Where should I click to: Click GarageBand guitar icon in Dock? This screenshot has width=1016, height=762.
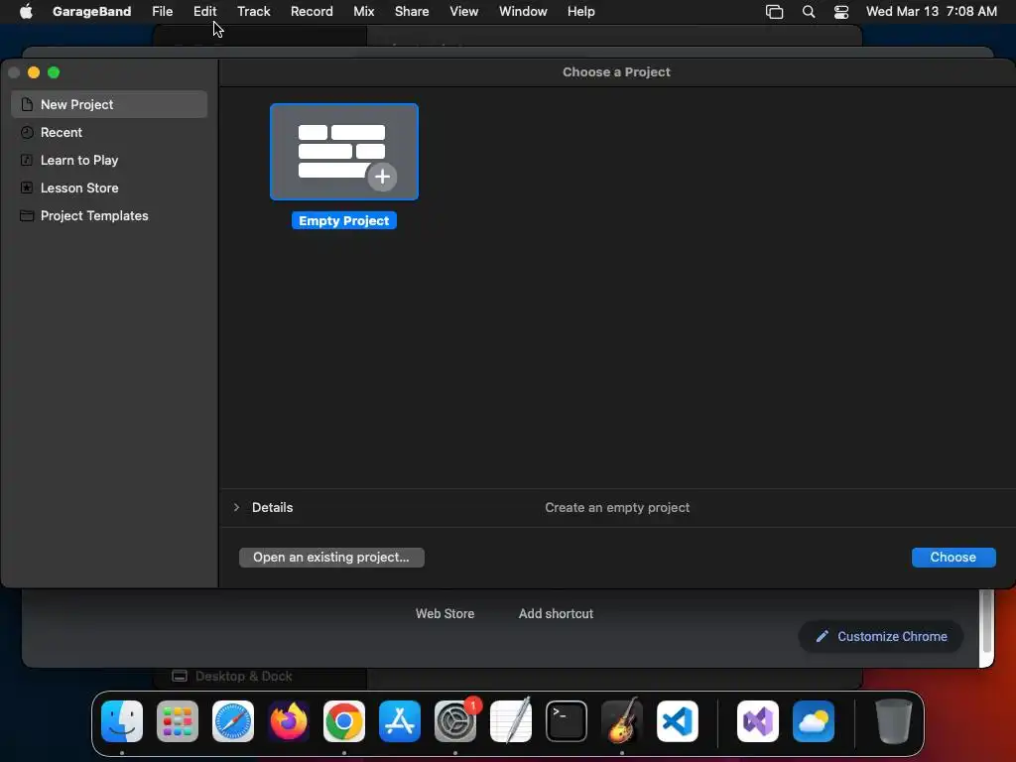pos(622,721)
